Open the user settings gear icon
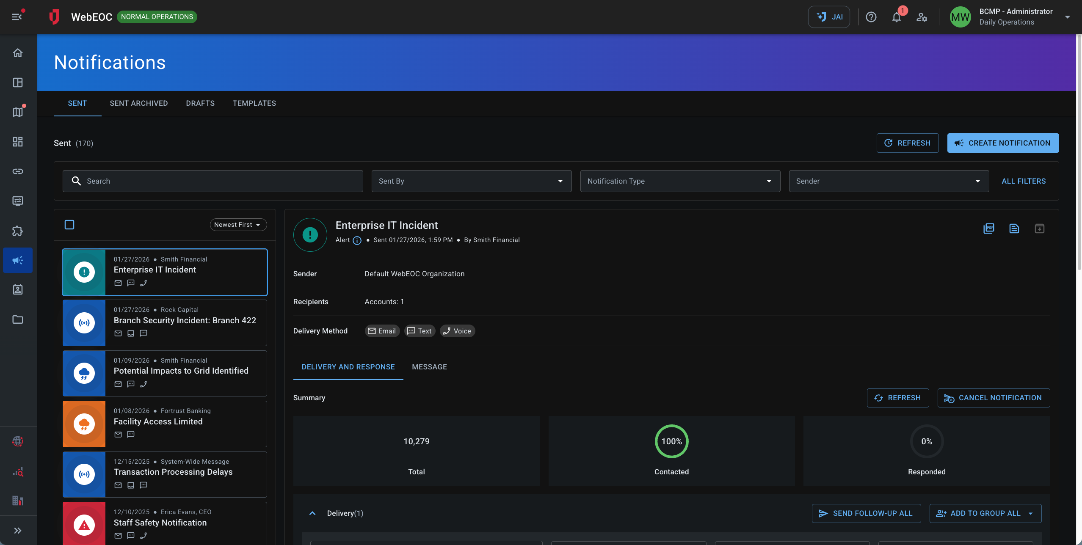Viewport: 1082px width, 545px height. (x=922, y=17)
